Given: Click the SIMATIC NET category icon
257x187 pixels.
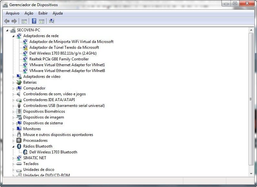Looking at the screenshot, I should 19,158.
